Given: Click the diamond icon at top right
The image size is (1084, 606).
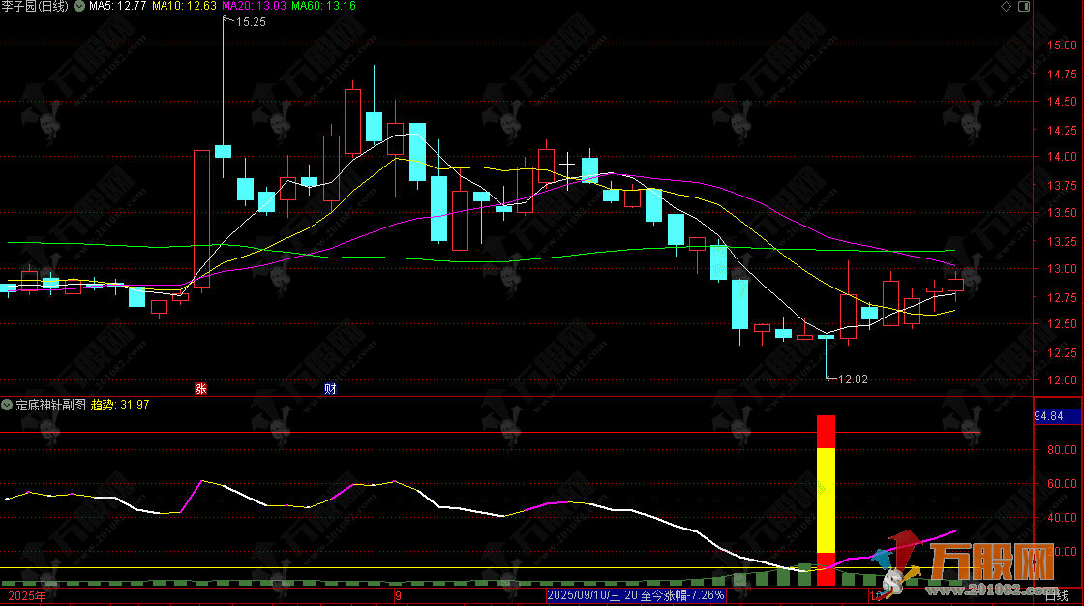Looking at the screenshot, I should click(1008, 7).
